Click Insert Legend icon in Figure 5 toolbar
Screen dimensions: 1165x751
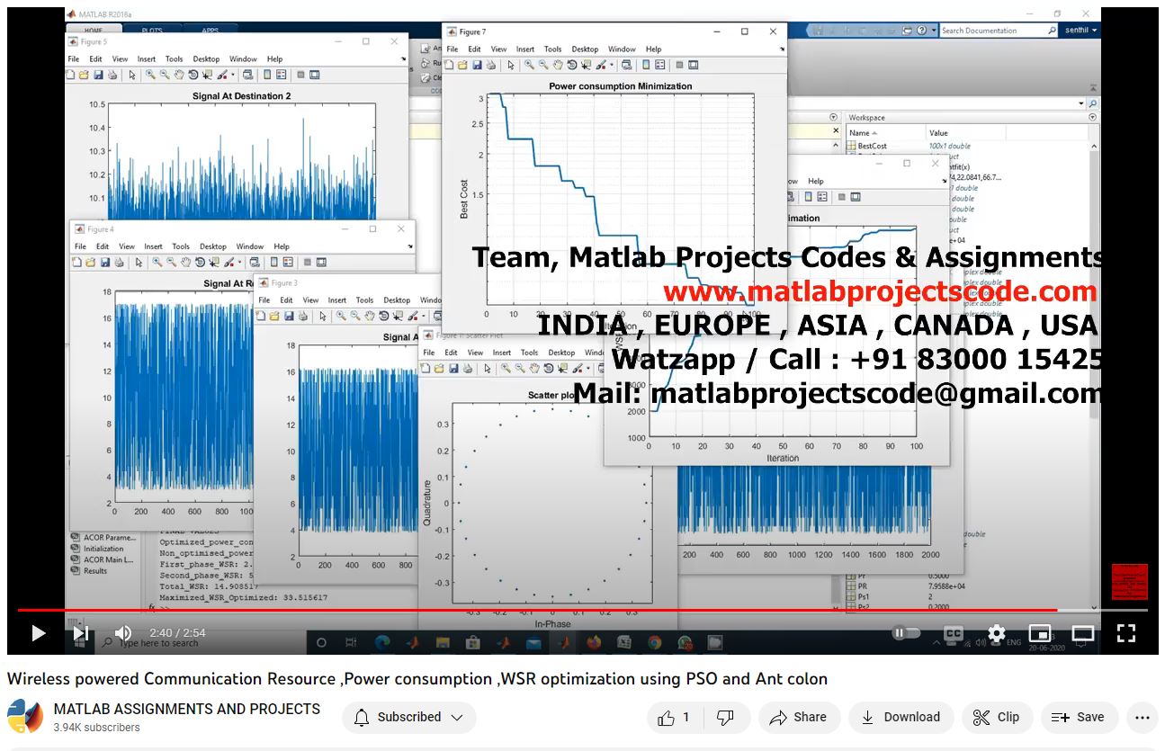282,75
